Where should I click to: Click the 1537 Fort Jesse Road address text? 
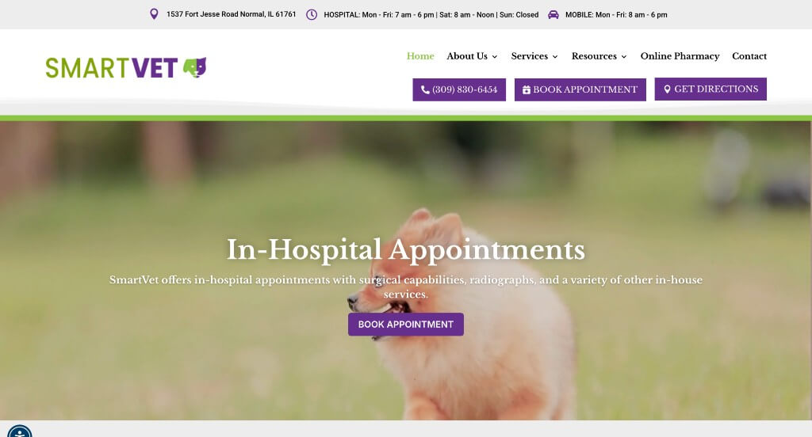tap(231, 14)
